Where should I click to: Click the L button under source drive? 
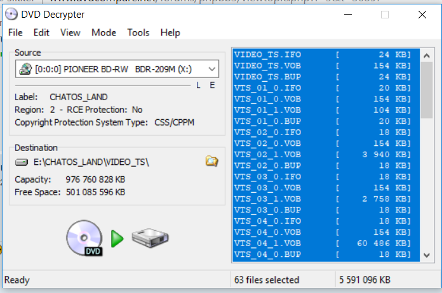[198, 85]
